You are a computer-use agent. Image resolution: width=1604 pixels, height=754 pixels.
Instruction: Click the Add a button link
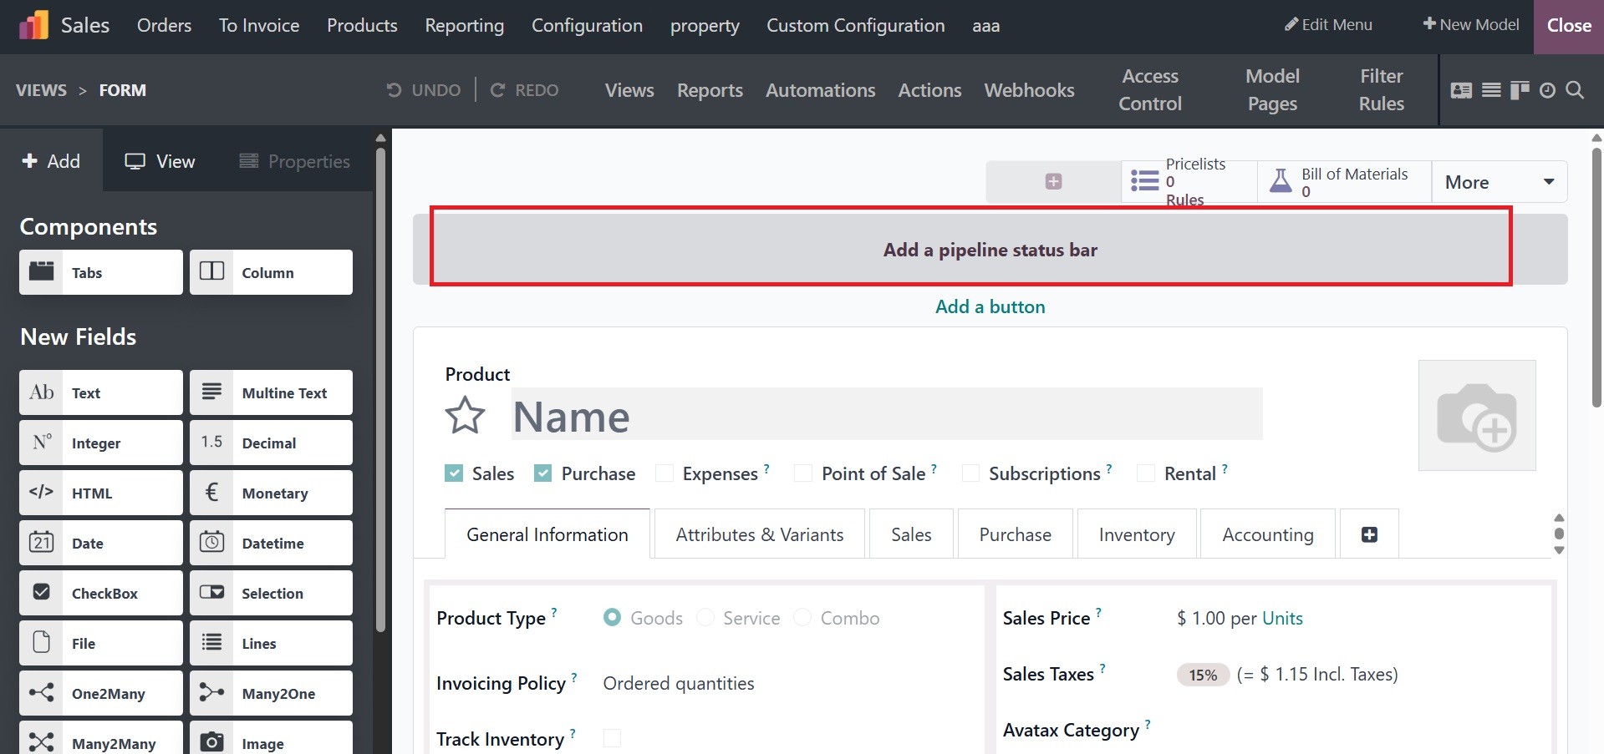(990, 306)
